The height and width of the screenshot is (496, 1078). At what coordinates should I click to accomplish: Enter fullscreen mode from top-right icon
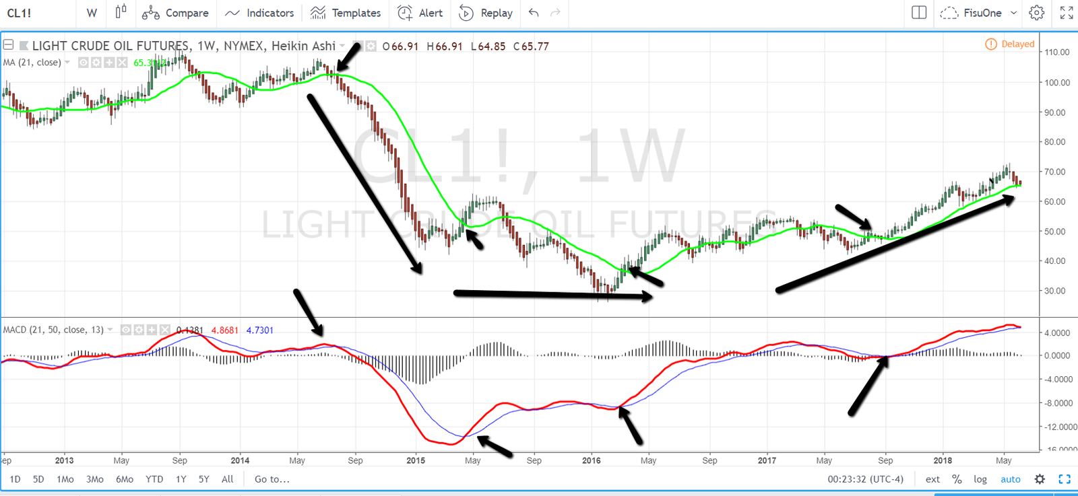[1067, 13]
